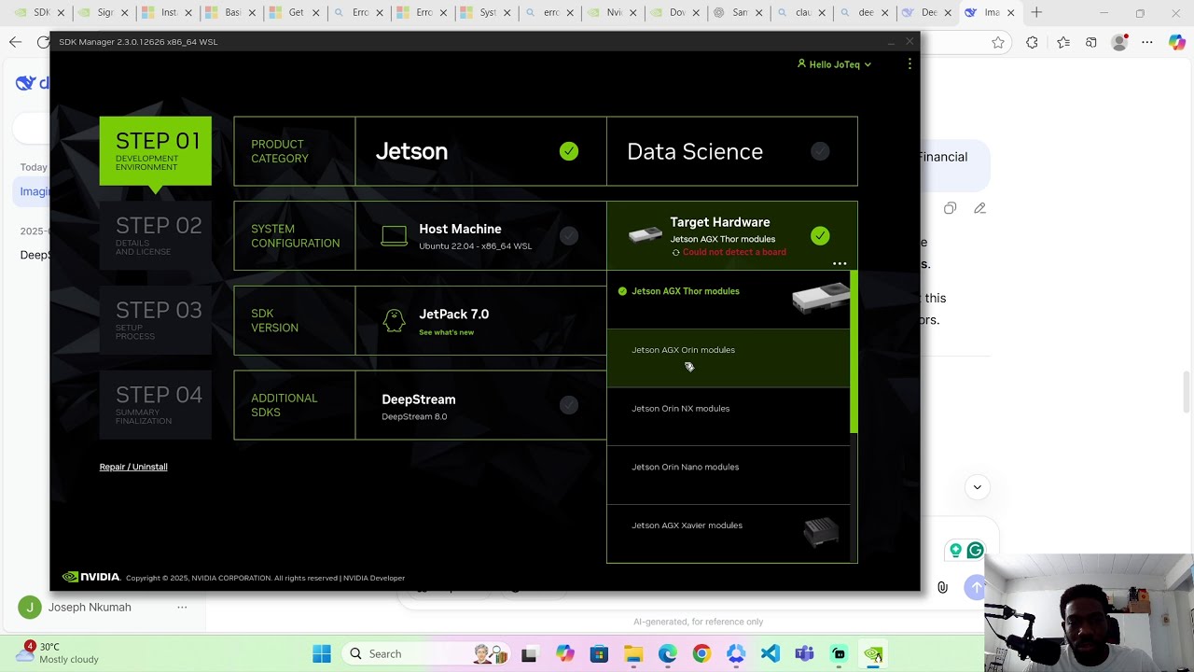Image resolution: width=1194 pixels, height=672 pixels.
Task: Open the Copilot icon in the Edge toolbar
Action: (x=1177, y=42)
